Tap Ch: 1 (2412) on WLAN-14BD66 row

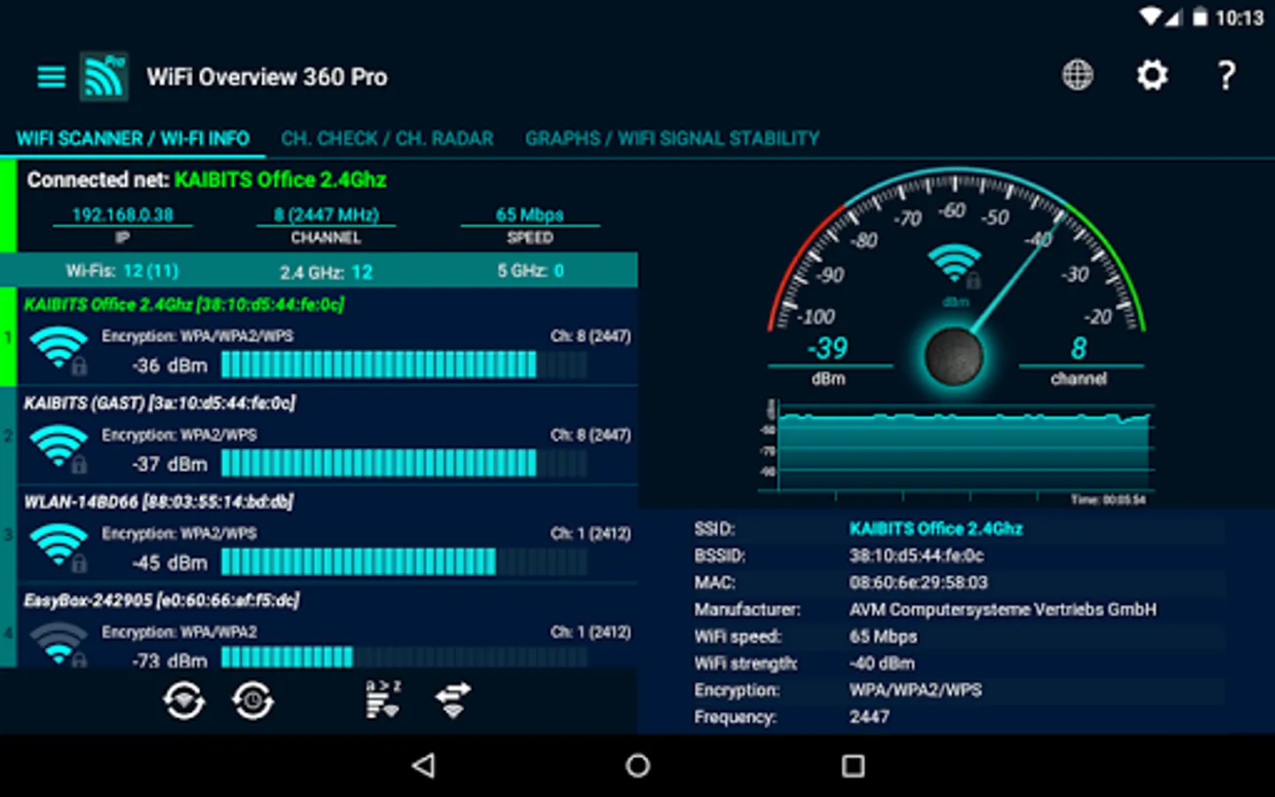[x=591, y=533]
